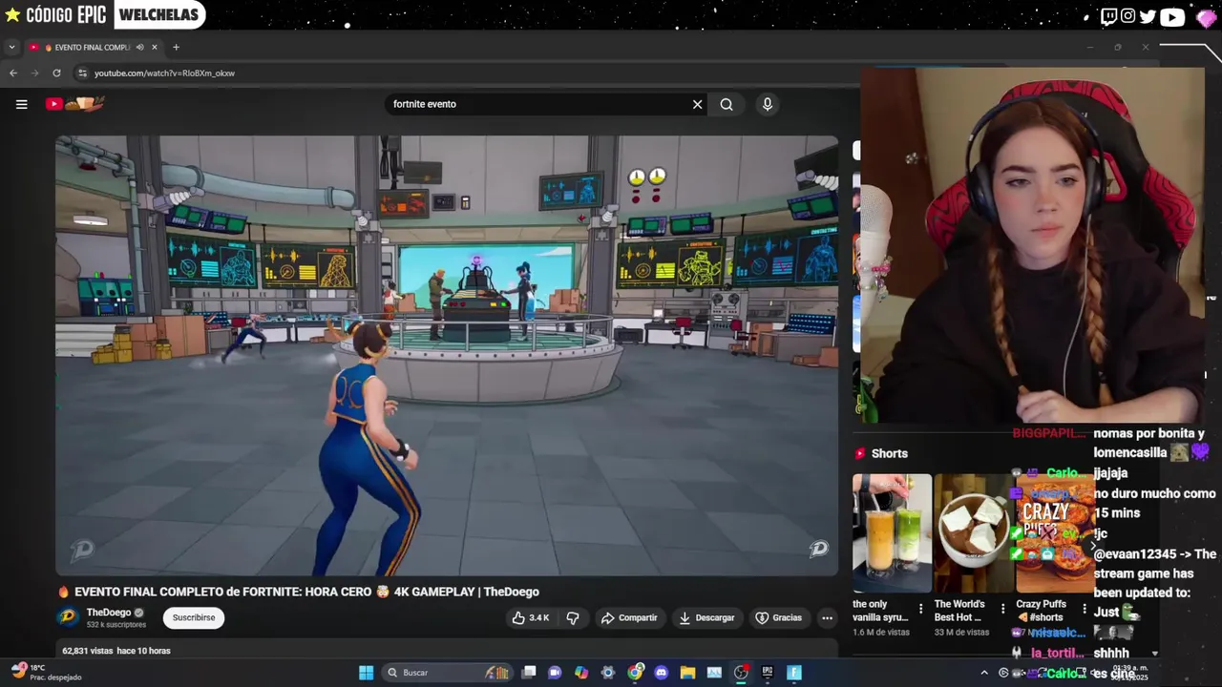Click the youtube.com address bar URL
The width and height of the screenshot is (1222, 687).
164,73
